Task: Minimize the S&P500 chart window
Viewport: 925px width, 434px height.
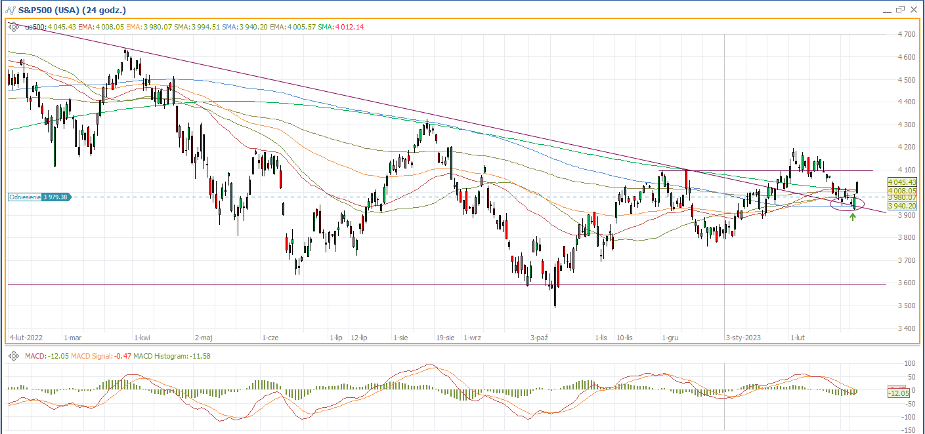Action: coord(887,9)
